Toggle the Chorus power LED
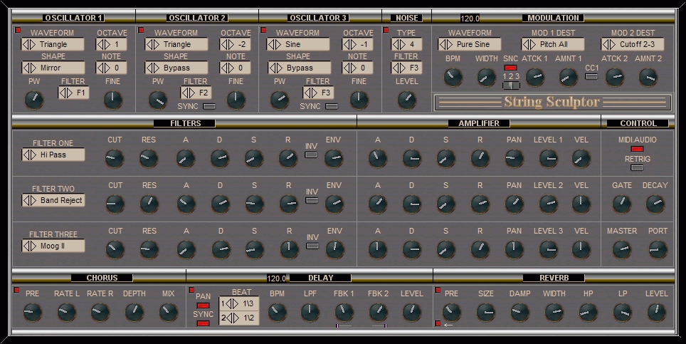The height and width of the screenshot is (344, 686). pyautogui.click(x=16, y=290)
